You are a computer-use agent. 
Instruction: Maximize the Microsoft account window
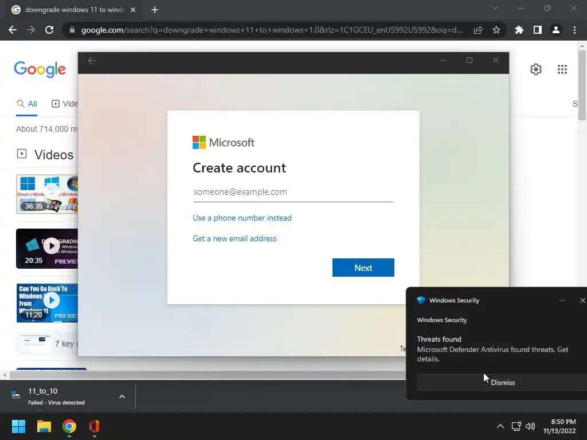click(x=469, y=60)
